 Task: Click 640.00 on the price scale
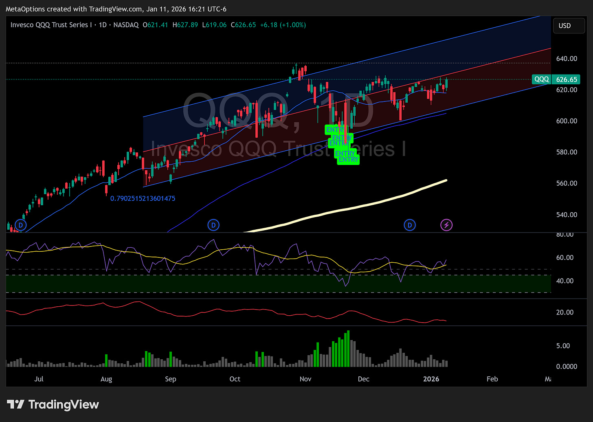tap(566, 58)
